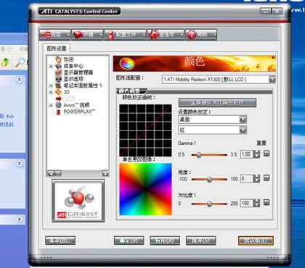Open the 桌面 color correction dropdown

coord(212,120)
